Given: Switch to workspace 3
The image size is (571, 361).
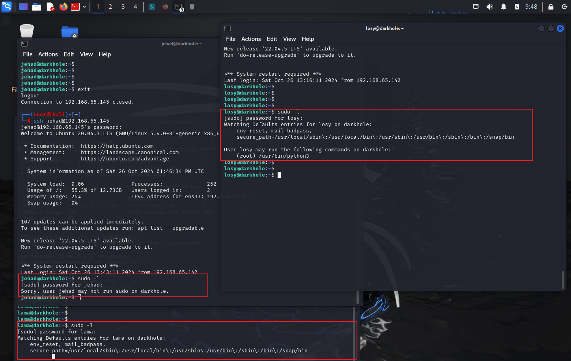Looking at the screenshot, I should [123, 7].
